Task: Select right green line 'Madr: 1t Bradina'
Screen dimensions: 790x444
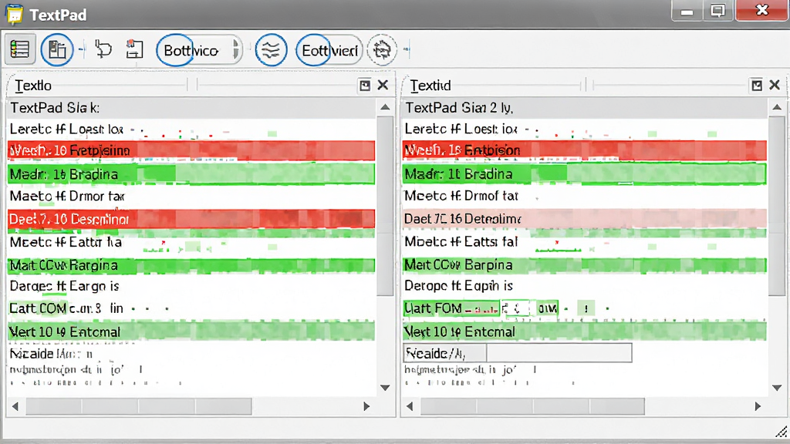Action: point(585,174)
